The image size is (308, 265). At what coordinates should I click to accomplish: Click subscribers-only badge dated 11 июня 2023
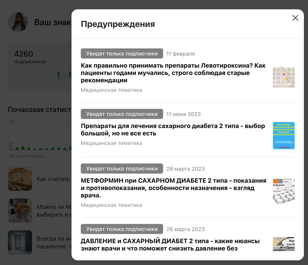pyautogui.click(x=122, y=114)
